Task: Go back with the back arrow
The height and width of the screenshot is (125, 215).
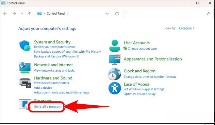Action: point(5,14)
